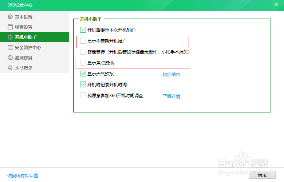Click the horse icon beside 木马查杀
This screenshot has height=182, width=284.
(x=10, y=68)
